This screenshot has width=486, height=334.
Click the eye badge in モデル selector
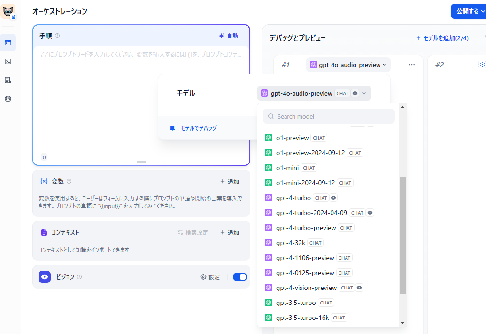point(355,93)
